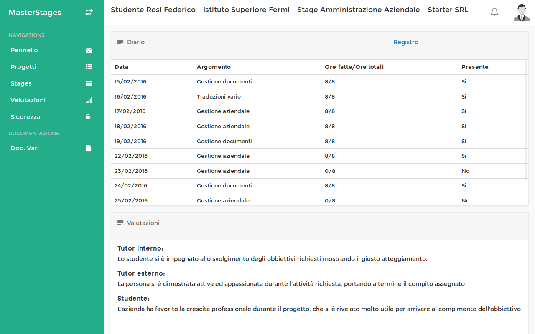Select the 16/02/2016 date cell
This screenshot has height=334, width=535.
130,96
